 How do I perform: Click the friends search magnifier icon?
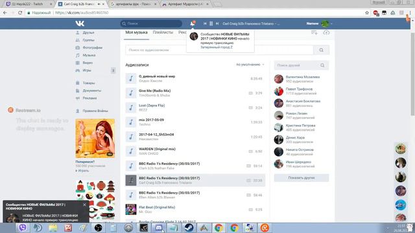click(322, 65)
